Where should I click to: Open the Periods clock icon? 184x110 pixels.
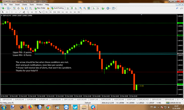point(108,8)
